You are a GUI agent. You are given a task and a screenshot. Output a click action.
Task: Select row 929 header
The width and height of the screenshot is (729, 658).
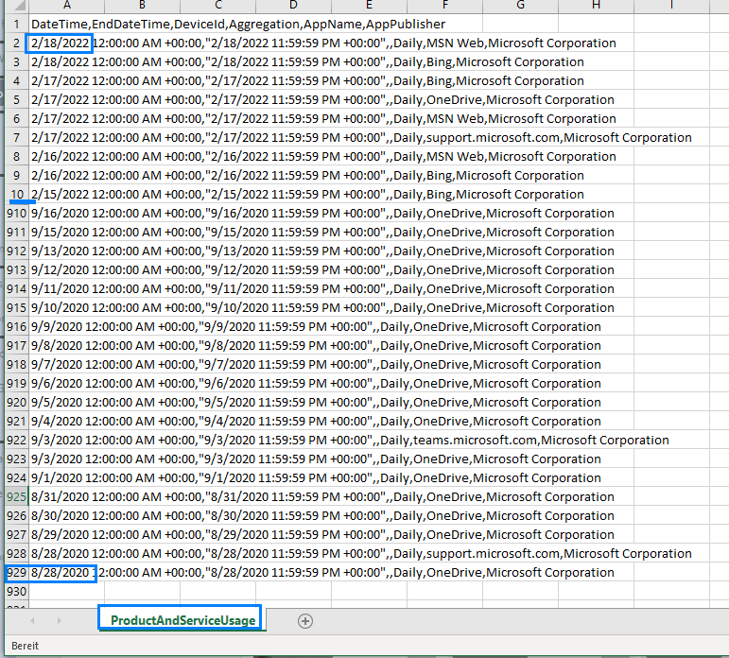pyautogui.click(x=17, y=572)
